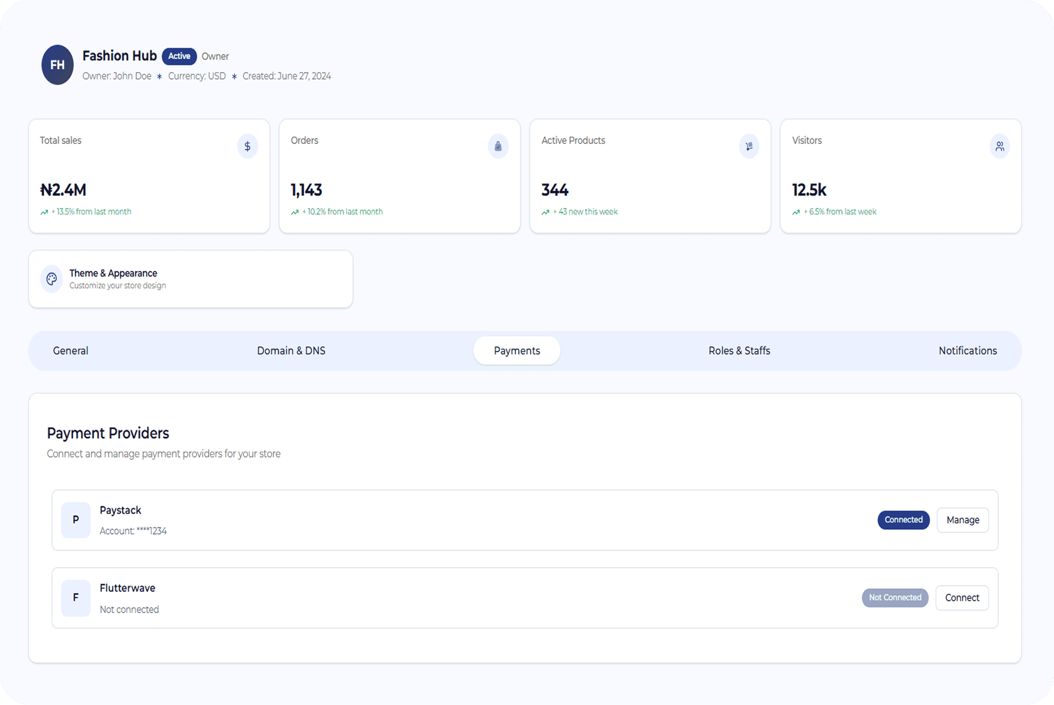1054x705 pixels.
Task: Click the Active status badge
Action: 179,56
